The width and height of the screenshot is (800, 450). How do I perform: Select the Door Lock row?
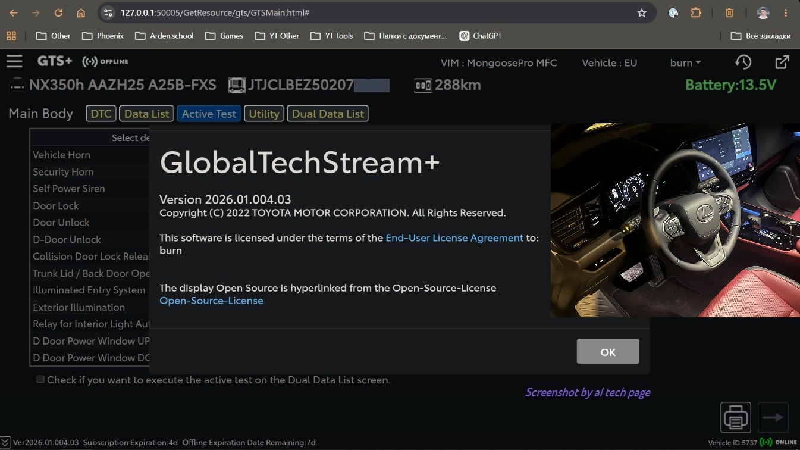pos(90,205)
